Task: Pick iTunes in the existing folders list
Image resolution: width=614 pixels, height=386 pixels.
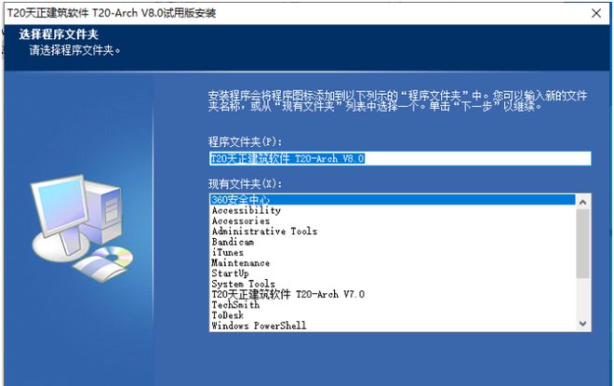Action: click(x=393, y=252)
